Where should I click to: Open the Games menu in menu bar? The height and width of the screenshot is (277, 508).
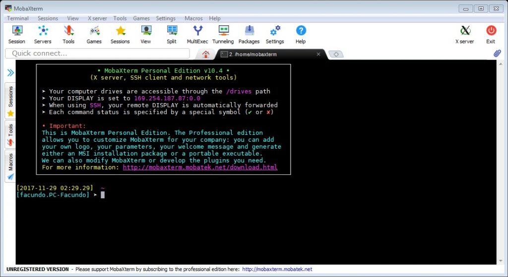141,18
